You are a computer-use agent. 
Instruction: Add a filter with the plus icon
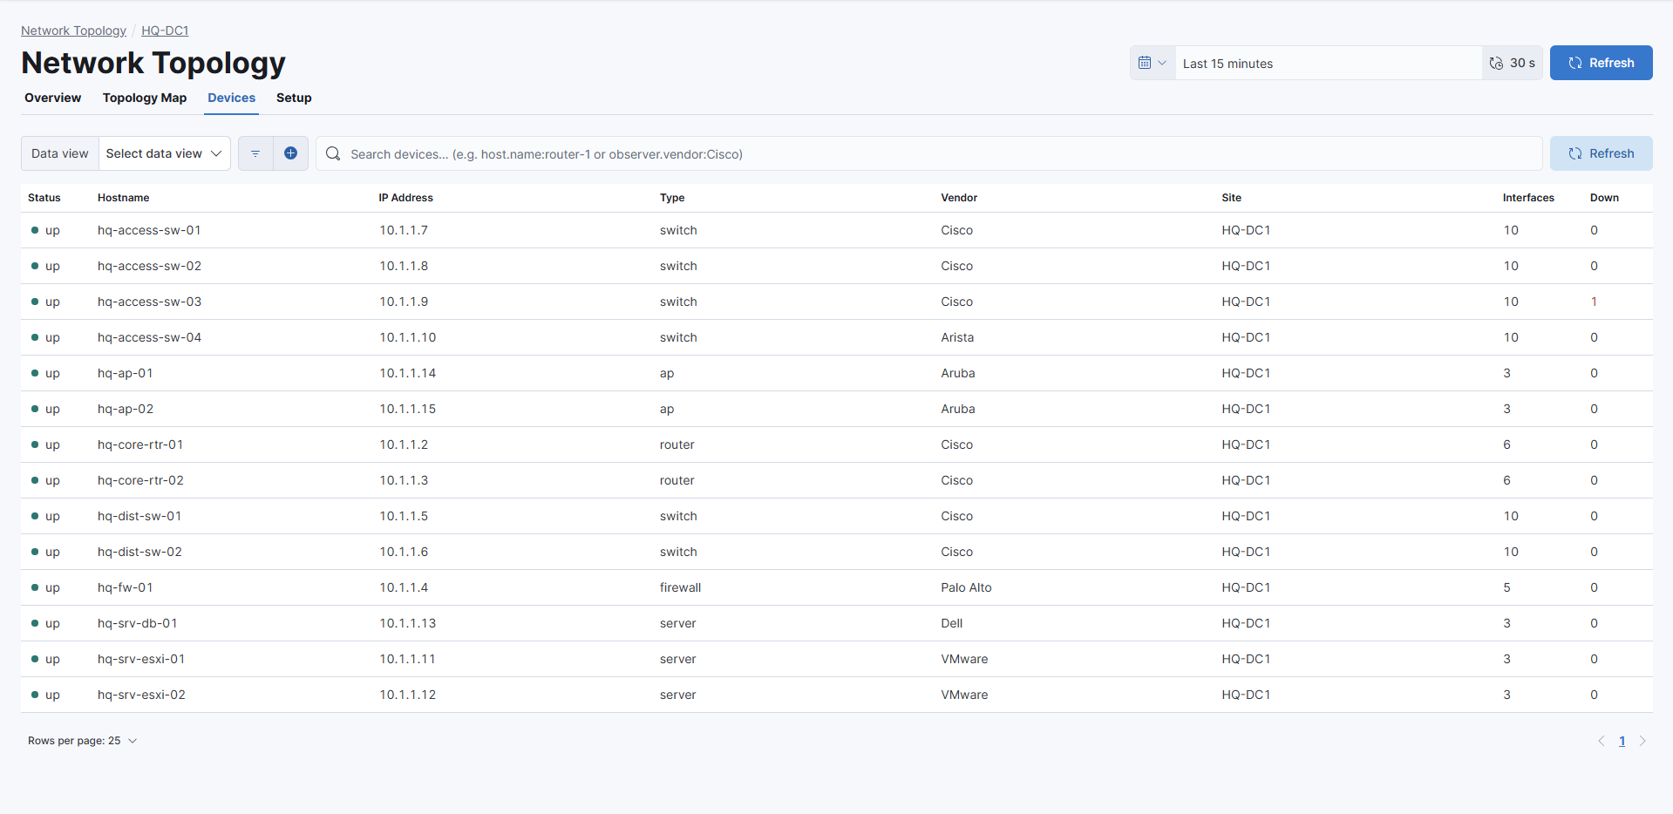click(x=291, y=153)
